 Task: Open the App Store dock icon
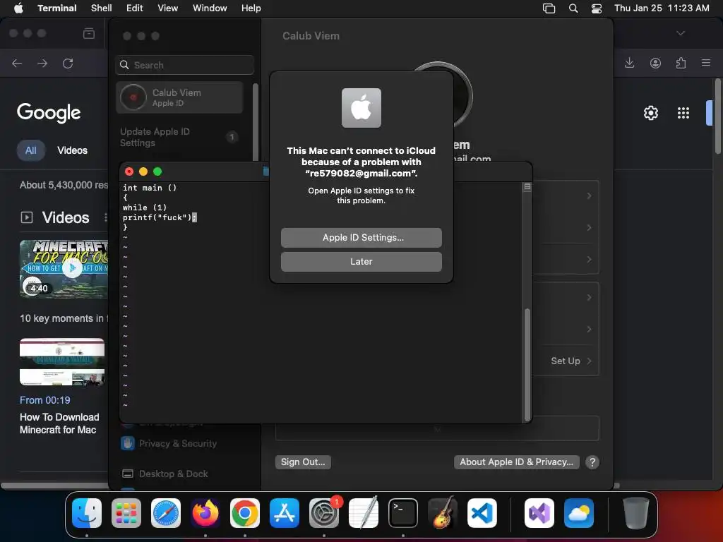(x=285, y=513)
